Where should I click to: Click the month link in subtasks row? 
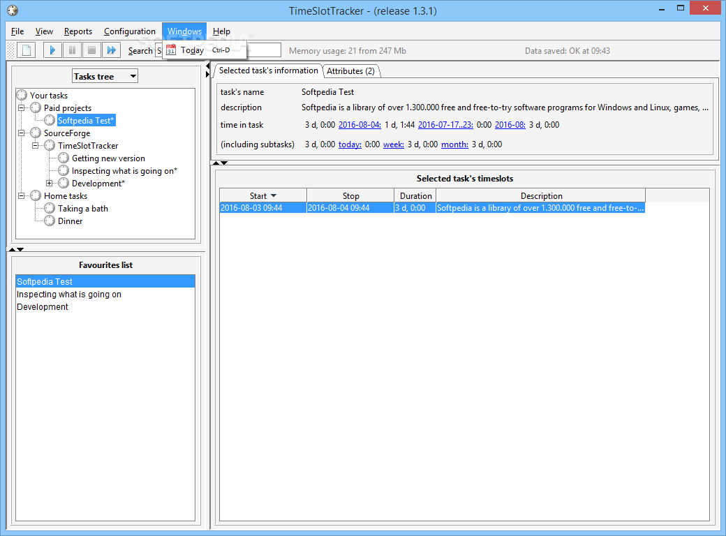click(454, 144)
